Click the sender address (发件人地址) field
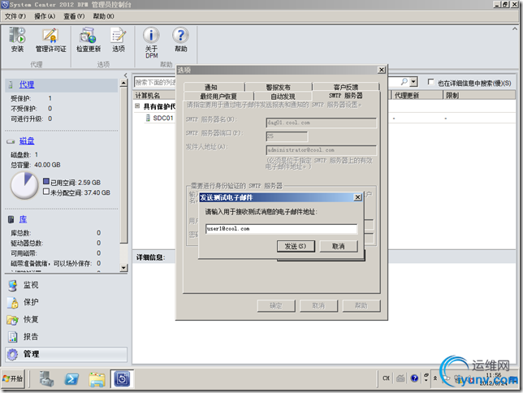Image resolution: width=523 pixels, height=393 pixels. pos(322,150)
